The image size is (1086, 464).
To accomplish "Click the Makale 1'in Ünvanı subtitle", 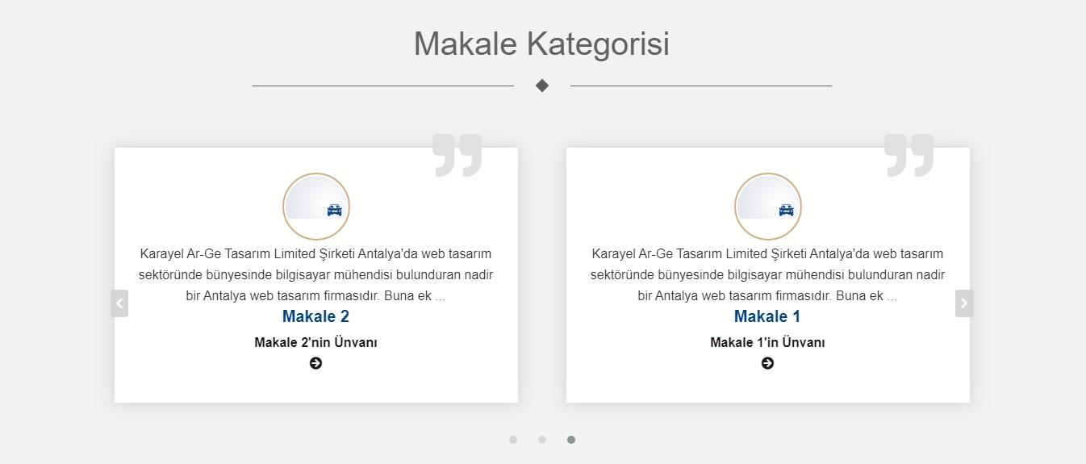I will click(767, 342).
